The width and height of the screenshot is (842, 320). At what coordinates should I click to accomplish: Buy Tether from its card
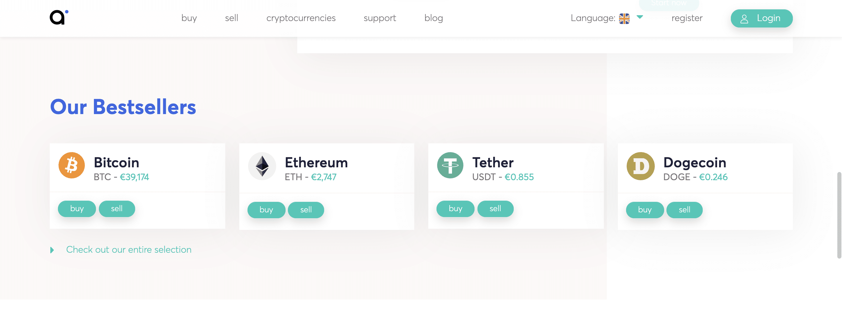455,209
